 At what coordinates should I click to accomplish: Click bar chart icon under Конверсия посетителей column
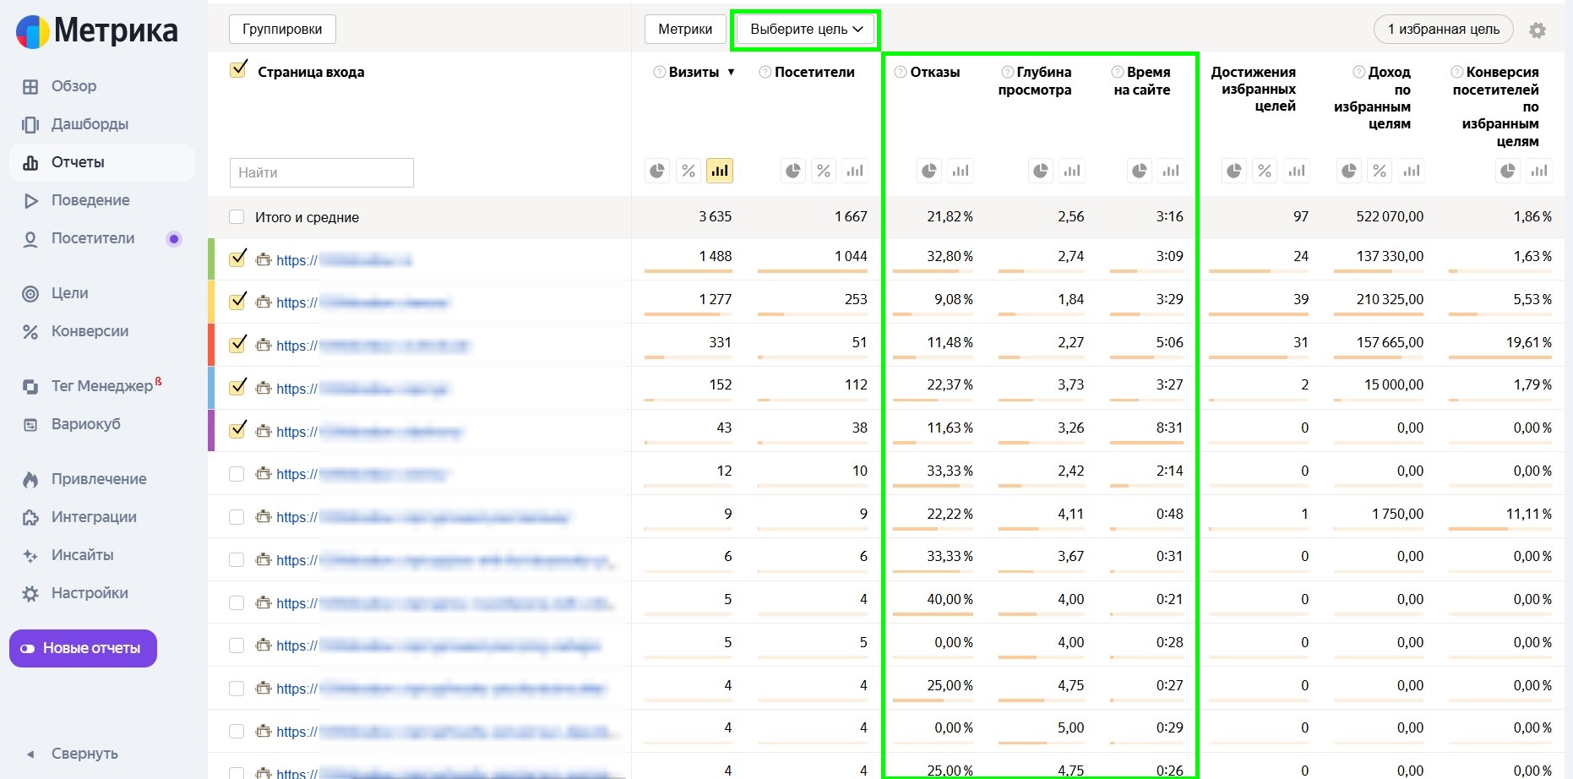[1539, 172]
